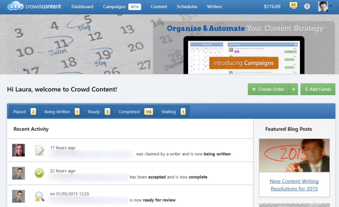Select the Waiting tab
The height and width of the screenshot is (207, 339).
(173, 111)
